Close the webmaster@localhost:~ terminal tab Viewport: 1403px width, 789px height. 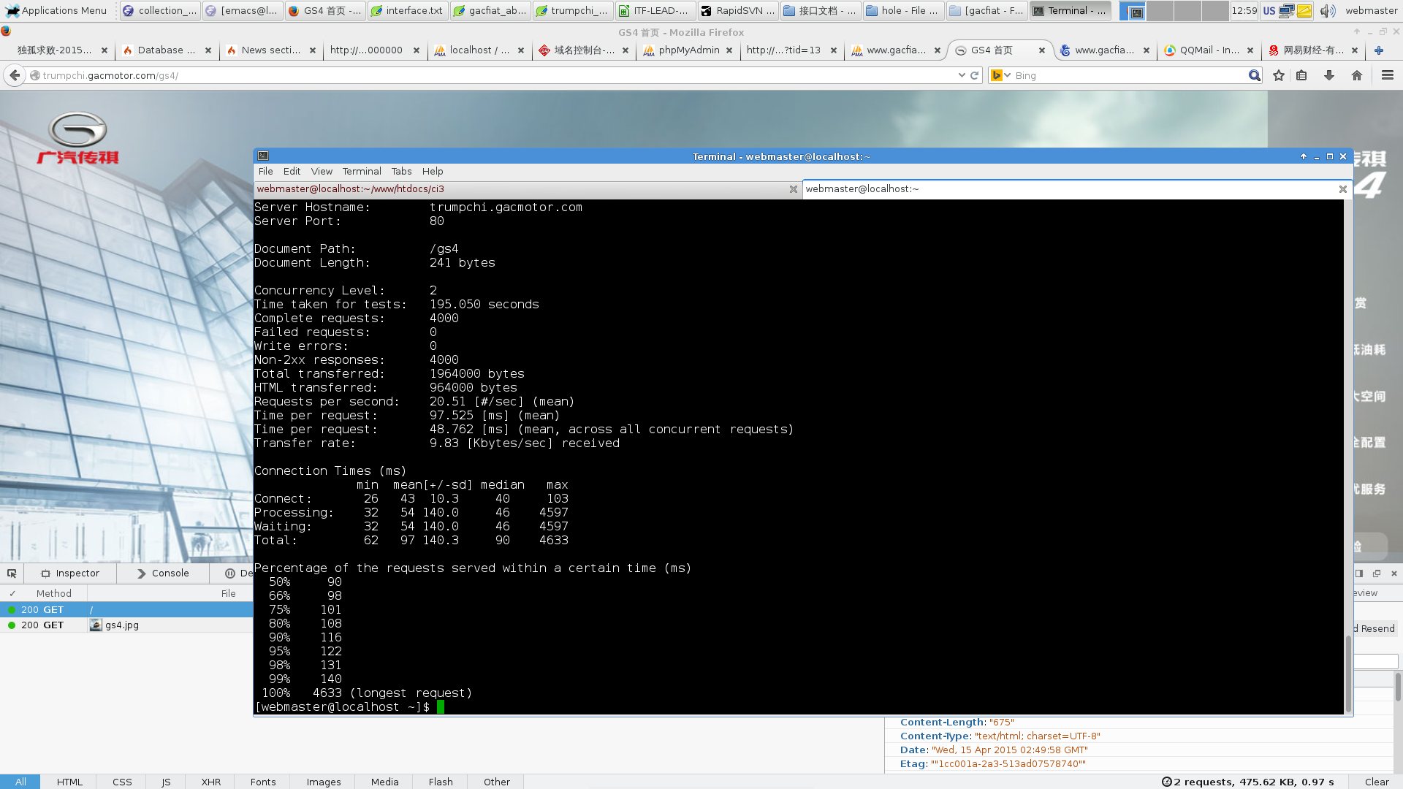point(1342,189)
